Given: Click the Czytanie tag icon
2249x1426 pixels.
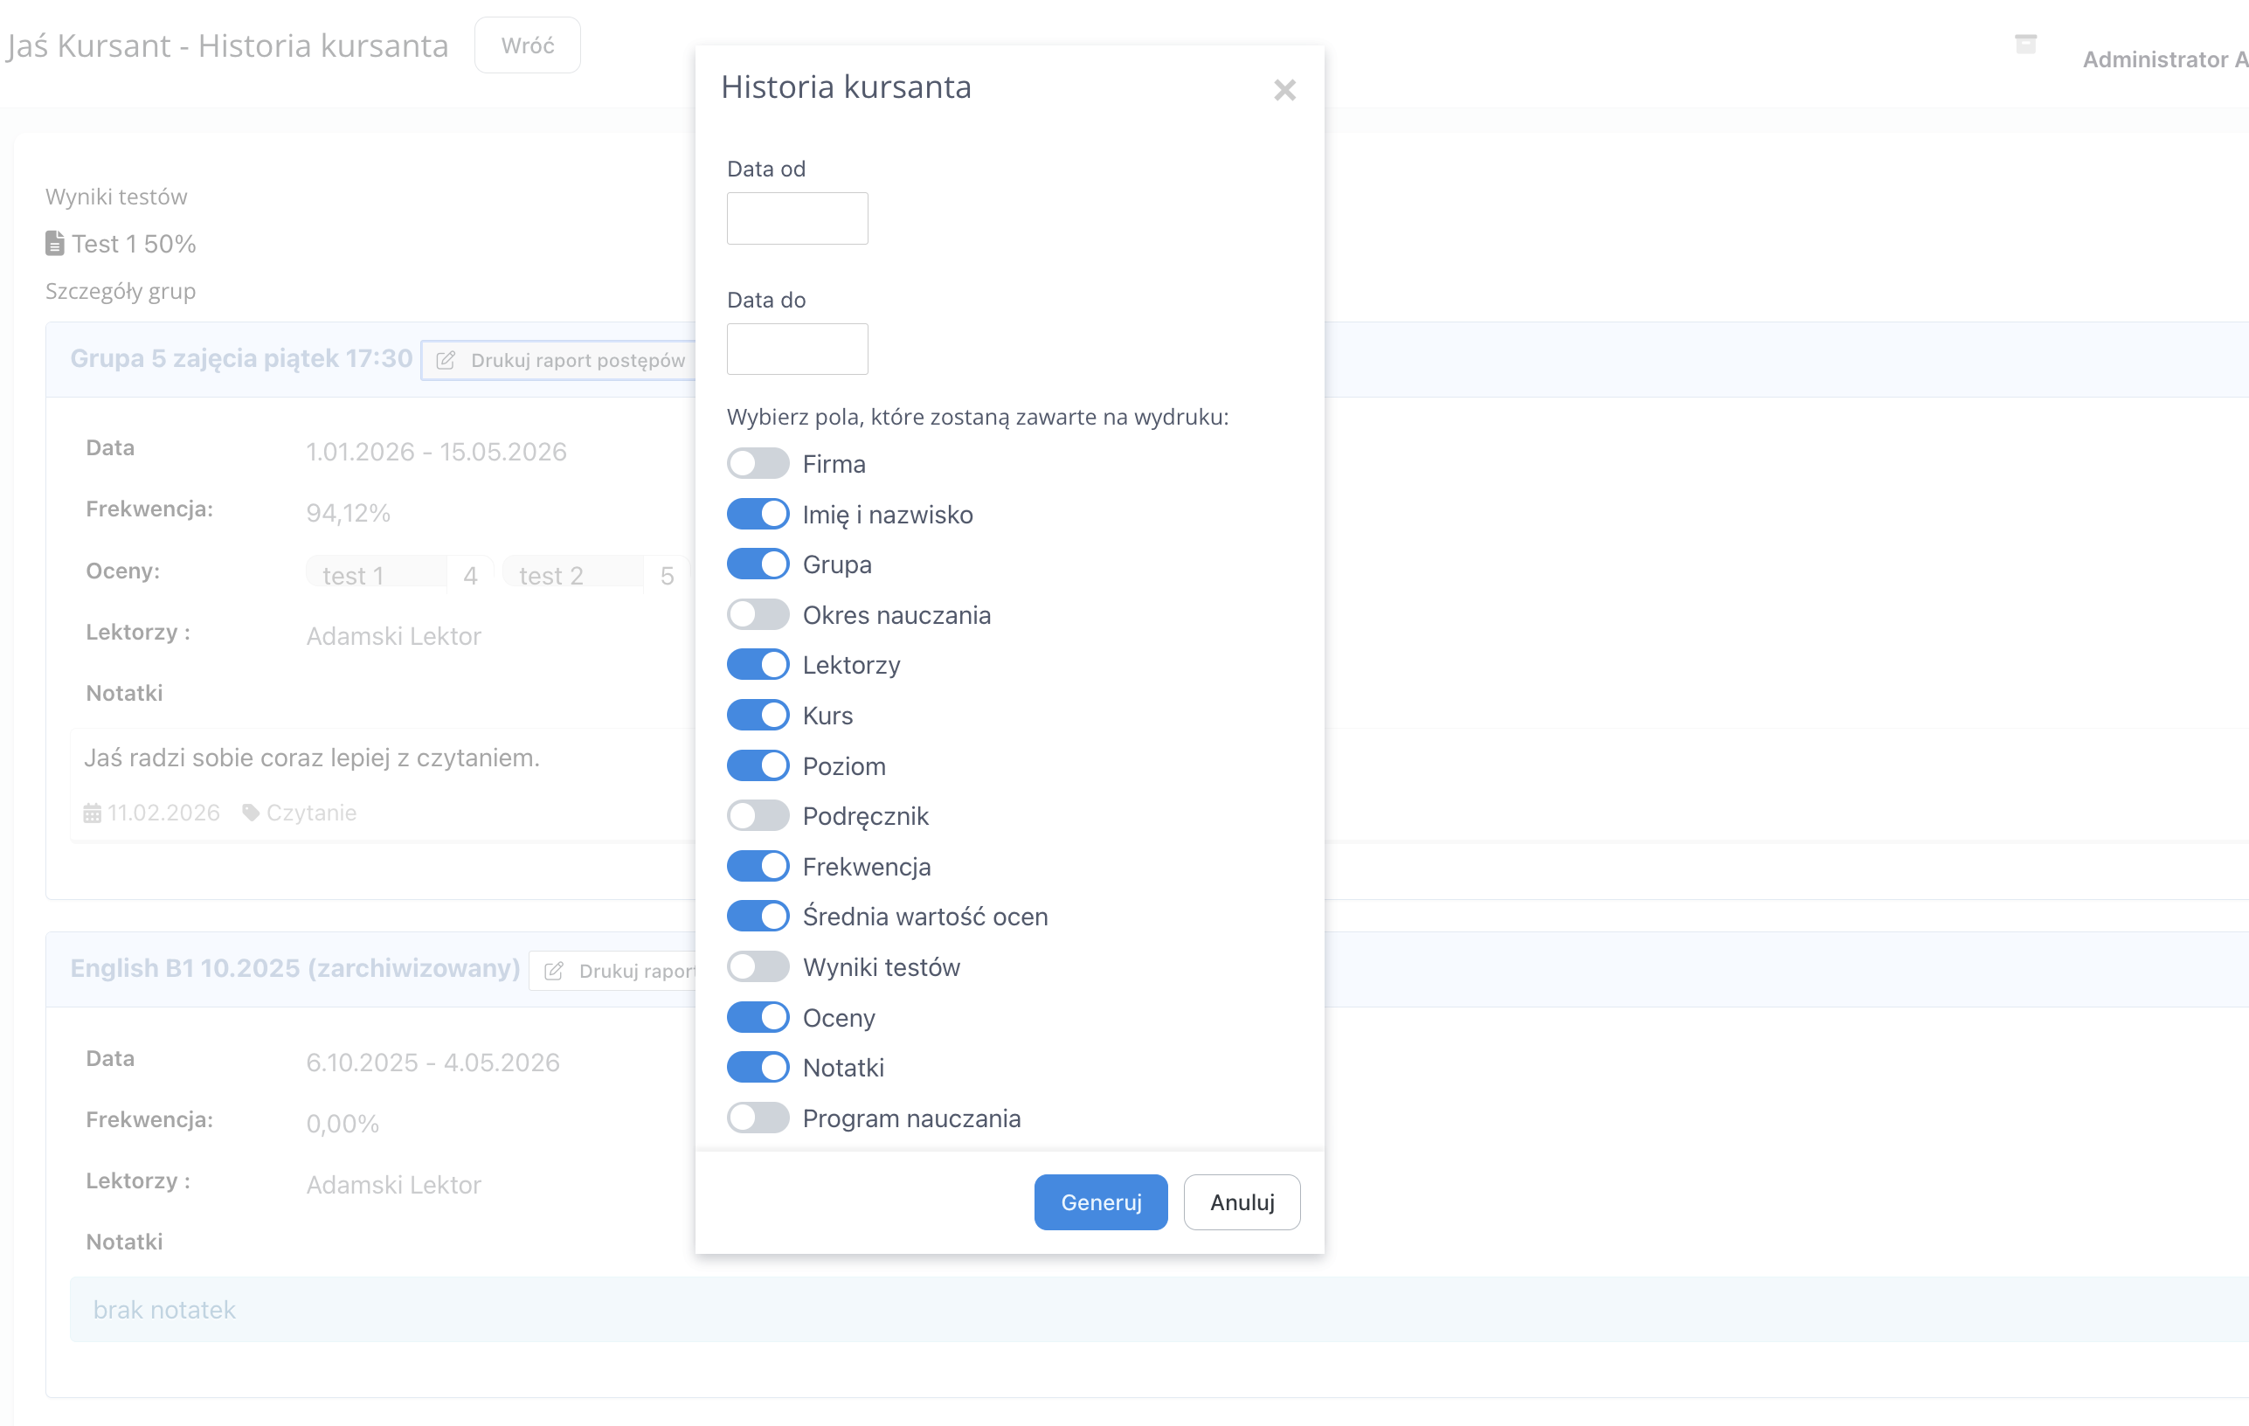Looking at the screenshot, I should click(250, 813).
